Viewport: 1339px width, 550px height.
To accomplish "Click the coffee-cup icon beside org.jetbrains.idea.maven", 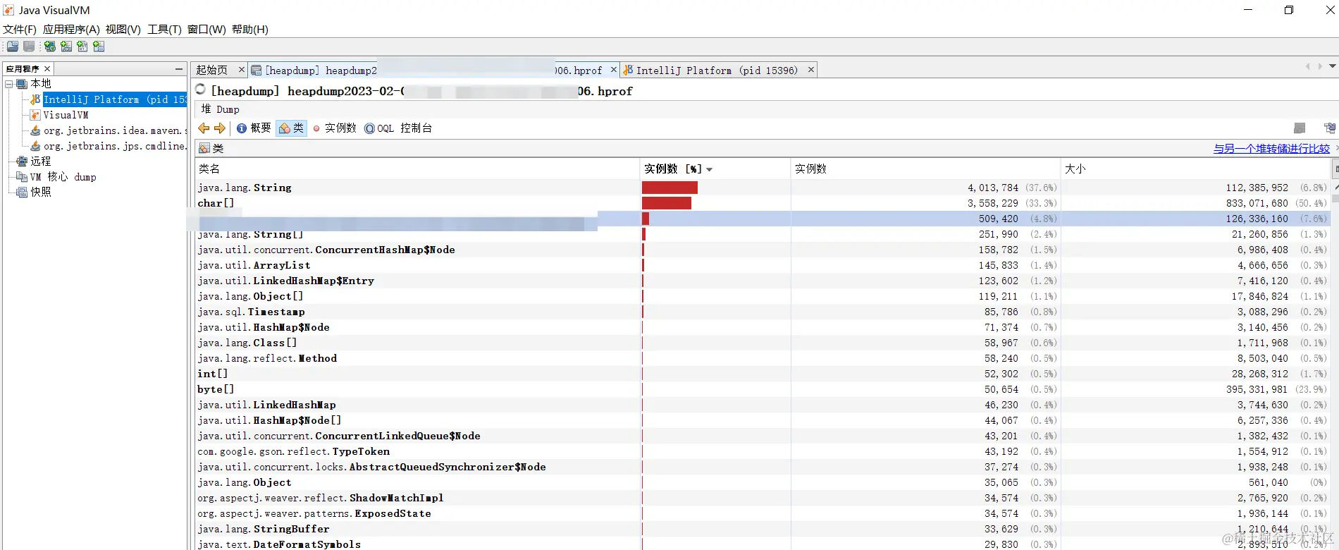I will [35, 130].
